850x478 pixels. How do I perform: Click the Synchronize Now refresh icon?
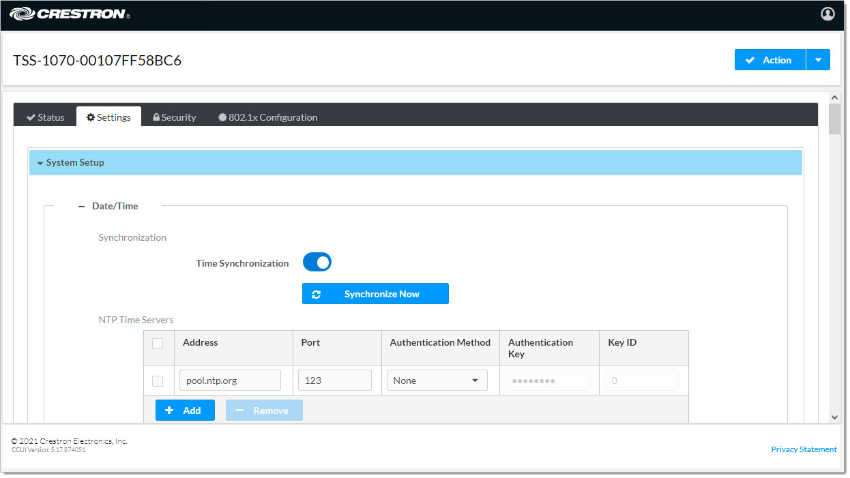pyautogui.click(x=316, y=295)
